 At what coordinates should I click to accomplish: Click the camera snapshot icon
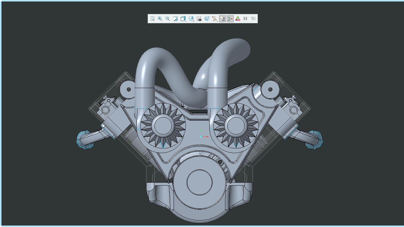[199, 19]
